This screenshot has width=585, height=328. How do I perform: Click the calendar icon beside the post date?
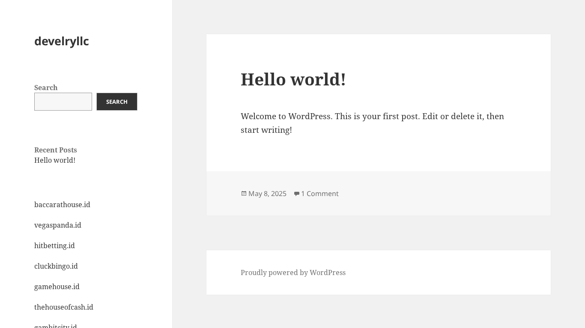[x=244, y=193]
